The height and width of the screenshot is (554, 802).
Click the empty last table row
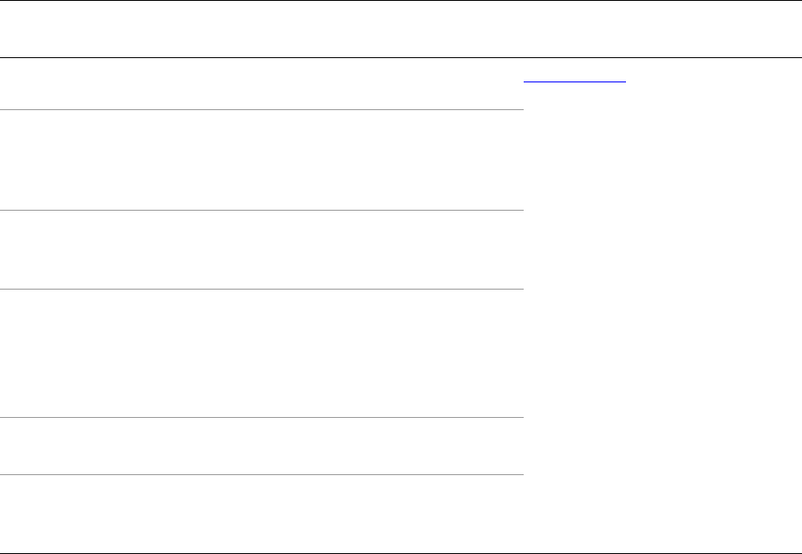pos(260,513)
